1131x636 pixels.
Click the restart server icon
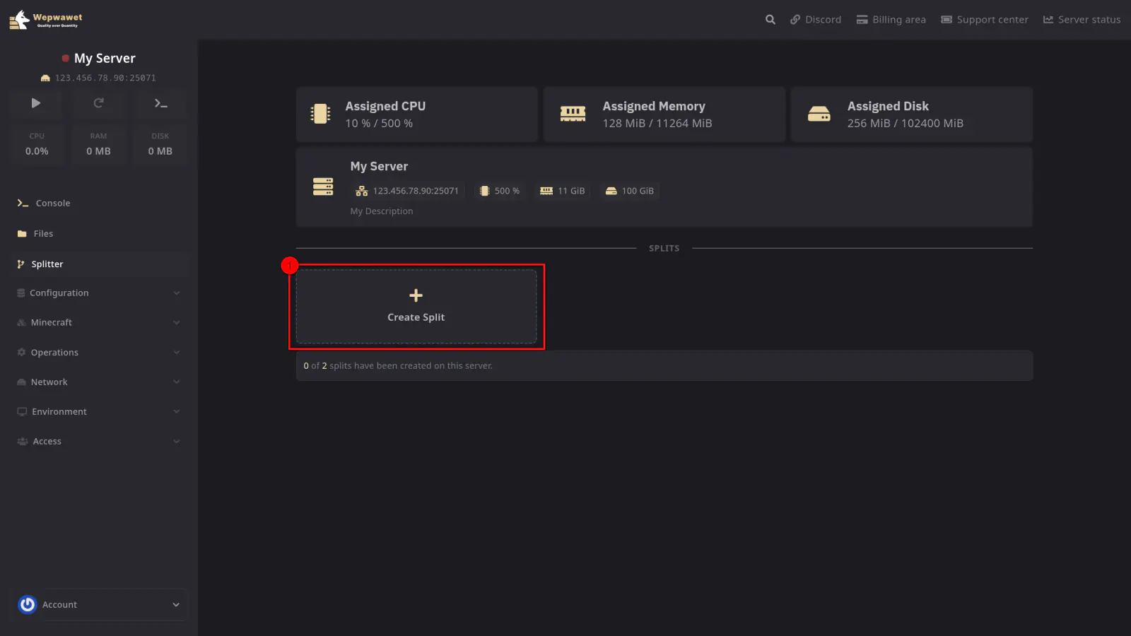(x=98, y=103)
